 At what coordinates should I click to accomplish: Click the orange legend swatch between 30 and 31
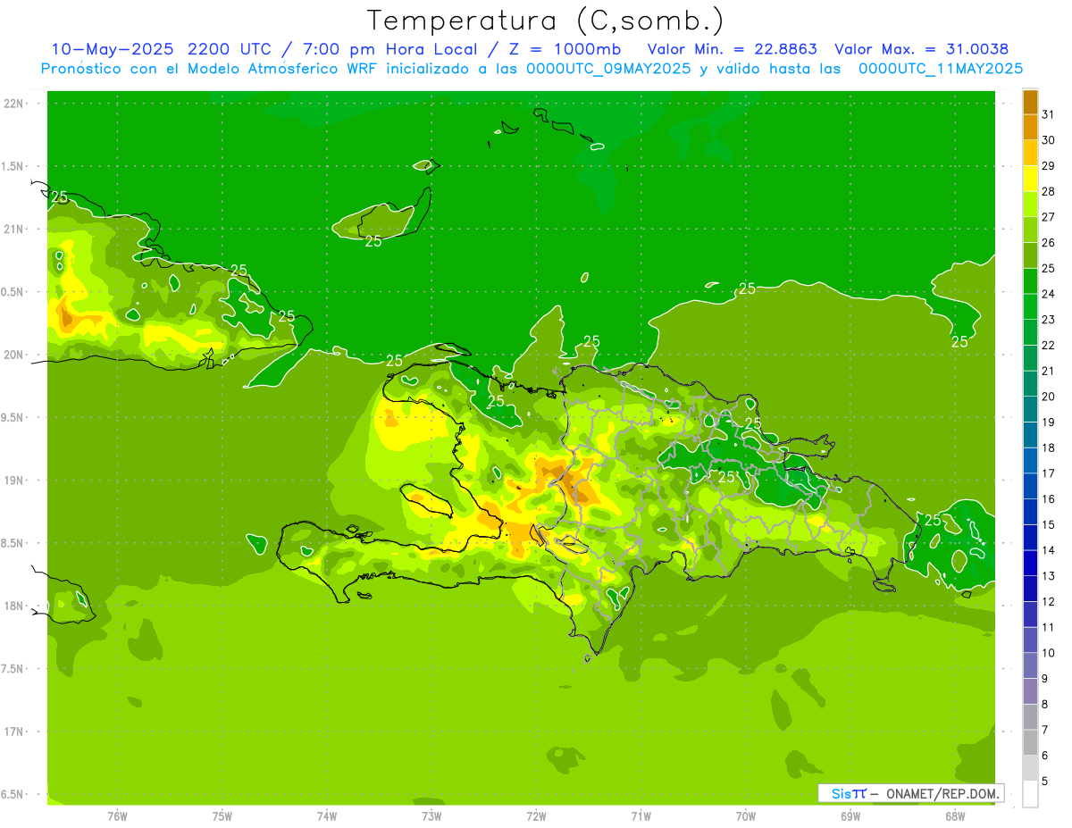coord(1030,127)
